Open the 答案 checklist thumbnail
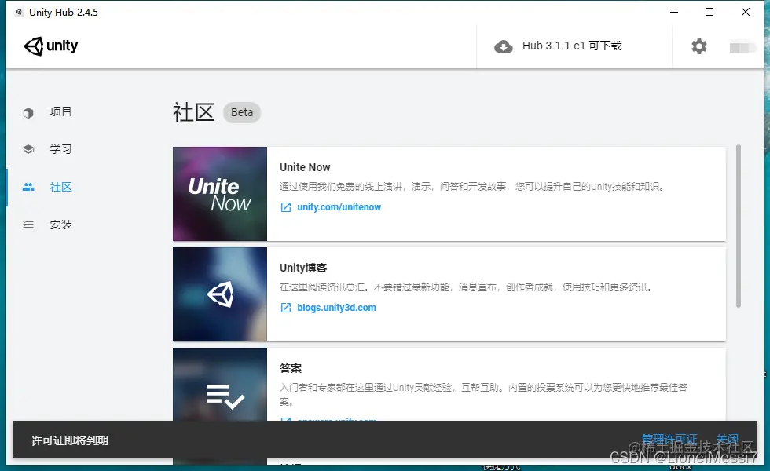 [220, 384]
